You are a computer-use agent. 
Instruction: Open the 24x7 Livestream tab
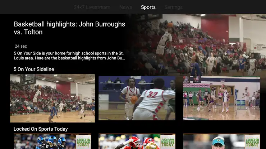point(92,7)
